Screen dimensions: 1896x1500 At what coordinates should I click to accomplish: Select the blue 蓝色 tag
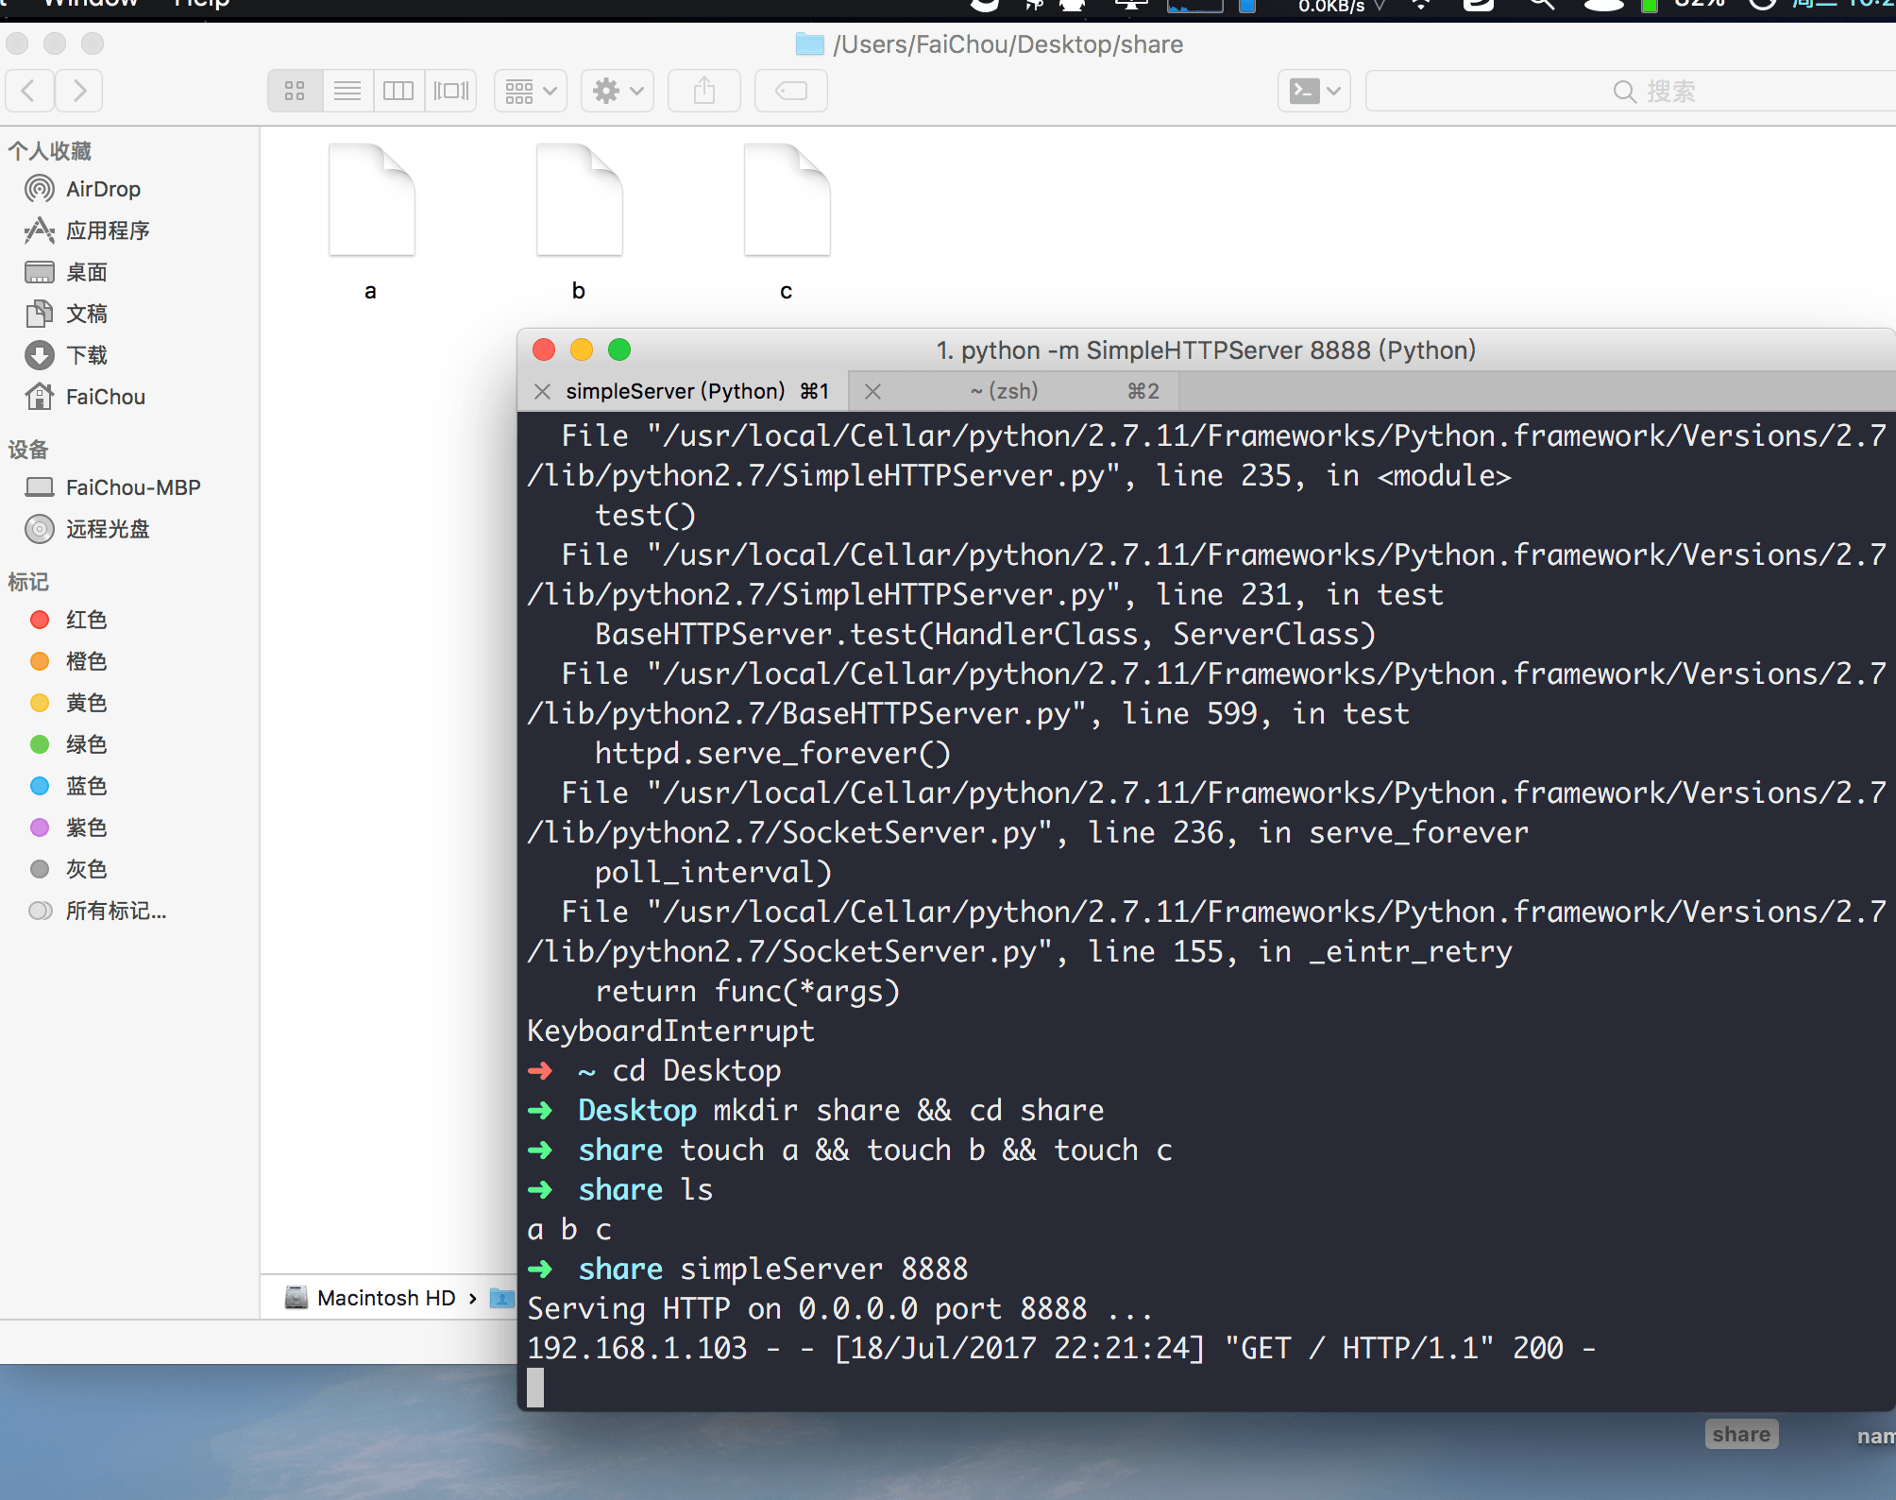click(86, 786)
